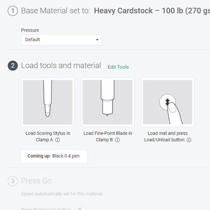Select the Fine-Point Blade image
This screenshot has width=210, height=210.
point(108,102)
